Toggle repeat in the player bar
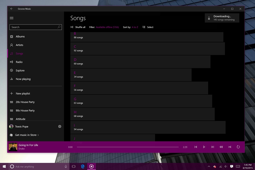The image size is (255, 170). coord(238,147)
